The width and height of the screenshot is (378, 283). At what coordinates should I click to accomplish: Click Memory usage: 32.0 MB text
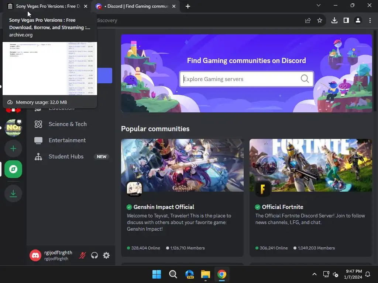41,102
